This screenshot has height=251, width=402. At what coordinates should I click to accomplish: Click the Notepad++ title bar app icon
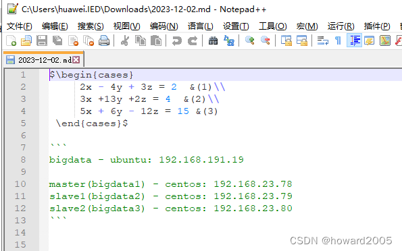click(13, 9)
